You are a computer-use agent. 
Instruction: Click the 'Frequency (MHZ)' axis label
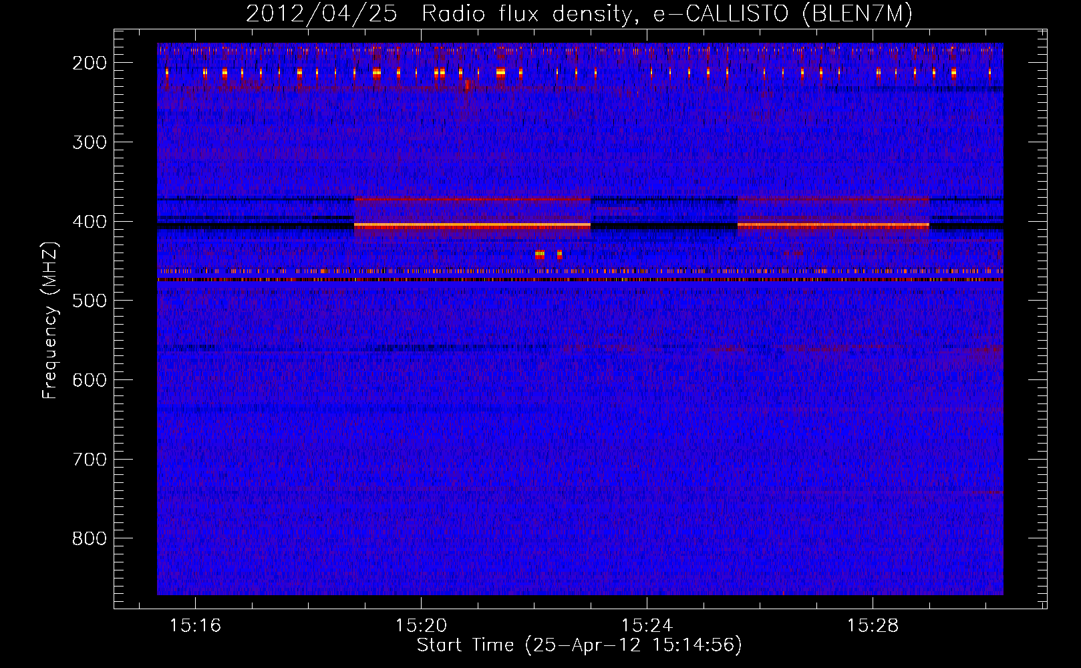tap(50, 321)
